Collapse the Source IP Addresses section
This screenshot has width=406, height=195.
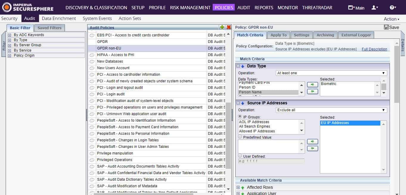pos(238,103)
